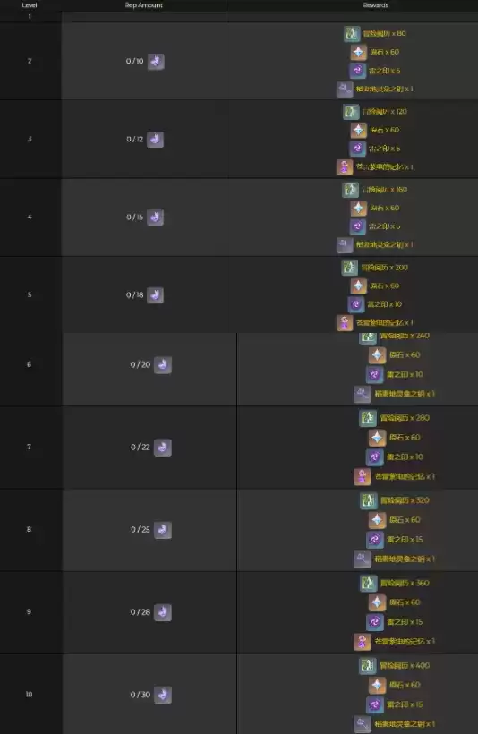Viewport: 478px width, 734px height.
Task: Click the 0/22 reputation amount text
Action: click(x=141, y=447)
